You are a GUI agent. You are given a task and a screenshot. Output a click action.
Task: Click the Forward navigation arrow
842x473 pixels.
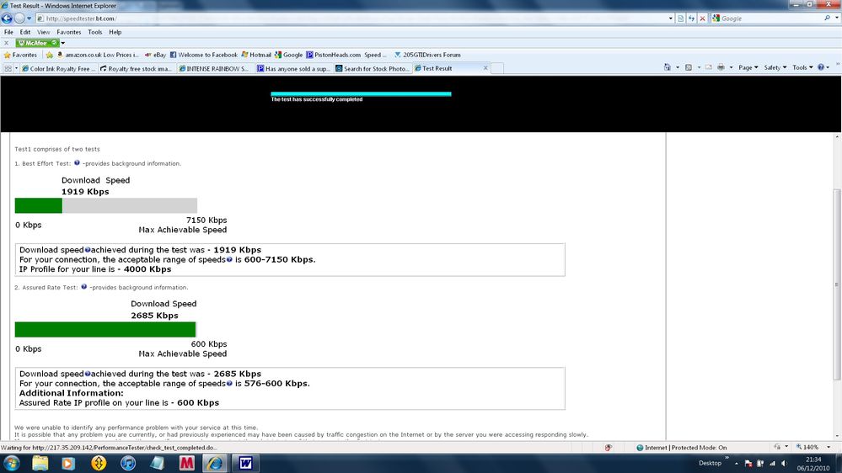tap(19, 19)
